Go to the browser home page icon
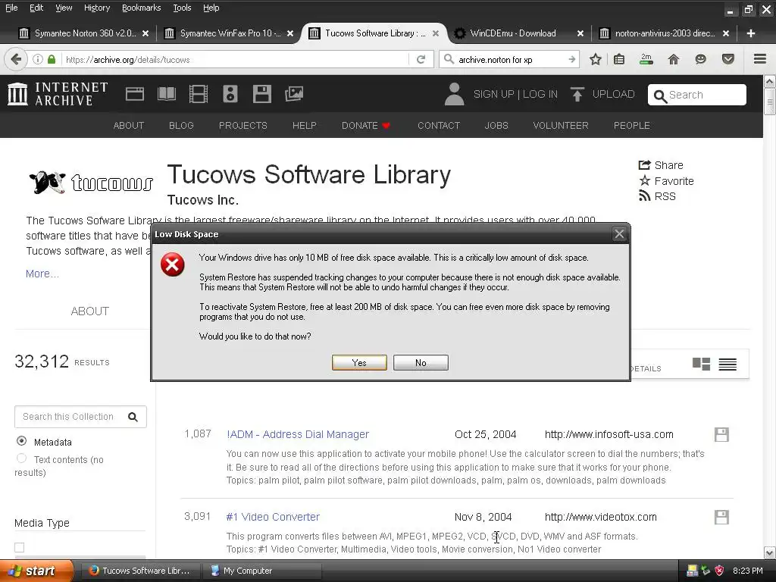Image resolution: width=776 pixels, height=582 pixels. click(x=674, y=59)
